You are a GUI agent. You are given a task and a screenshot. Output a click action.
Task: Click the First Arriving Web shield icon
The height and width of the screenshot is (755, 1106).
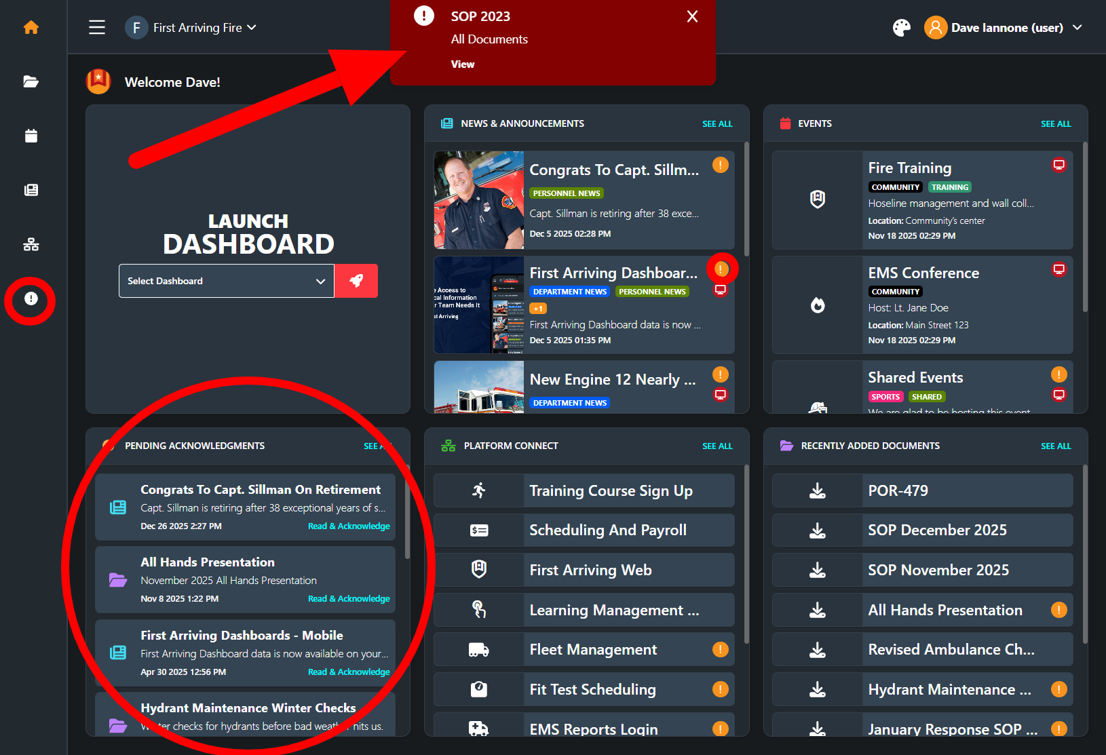click(479, 570)
